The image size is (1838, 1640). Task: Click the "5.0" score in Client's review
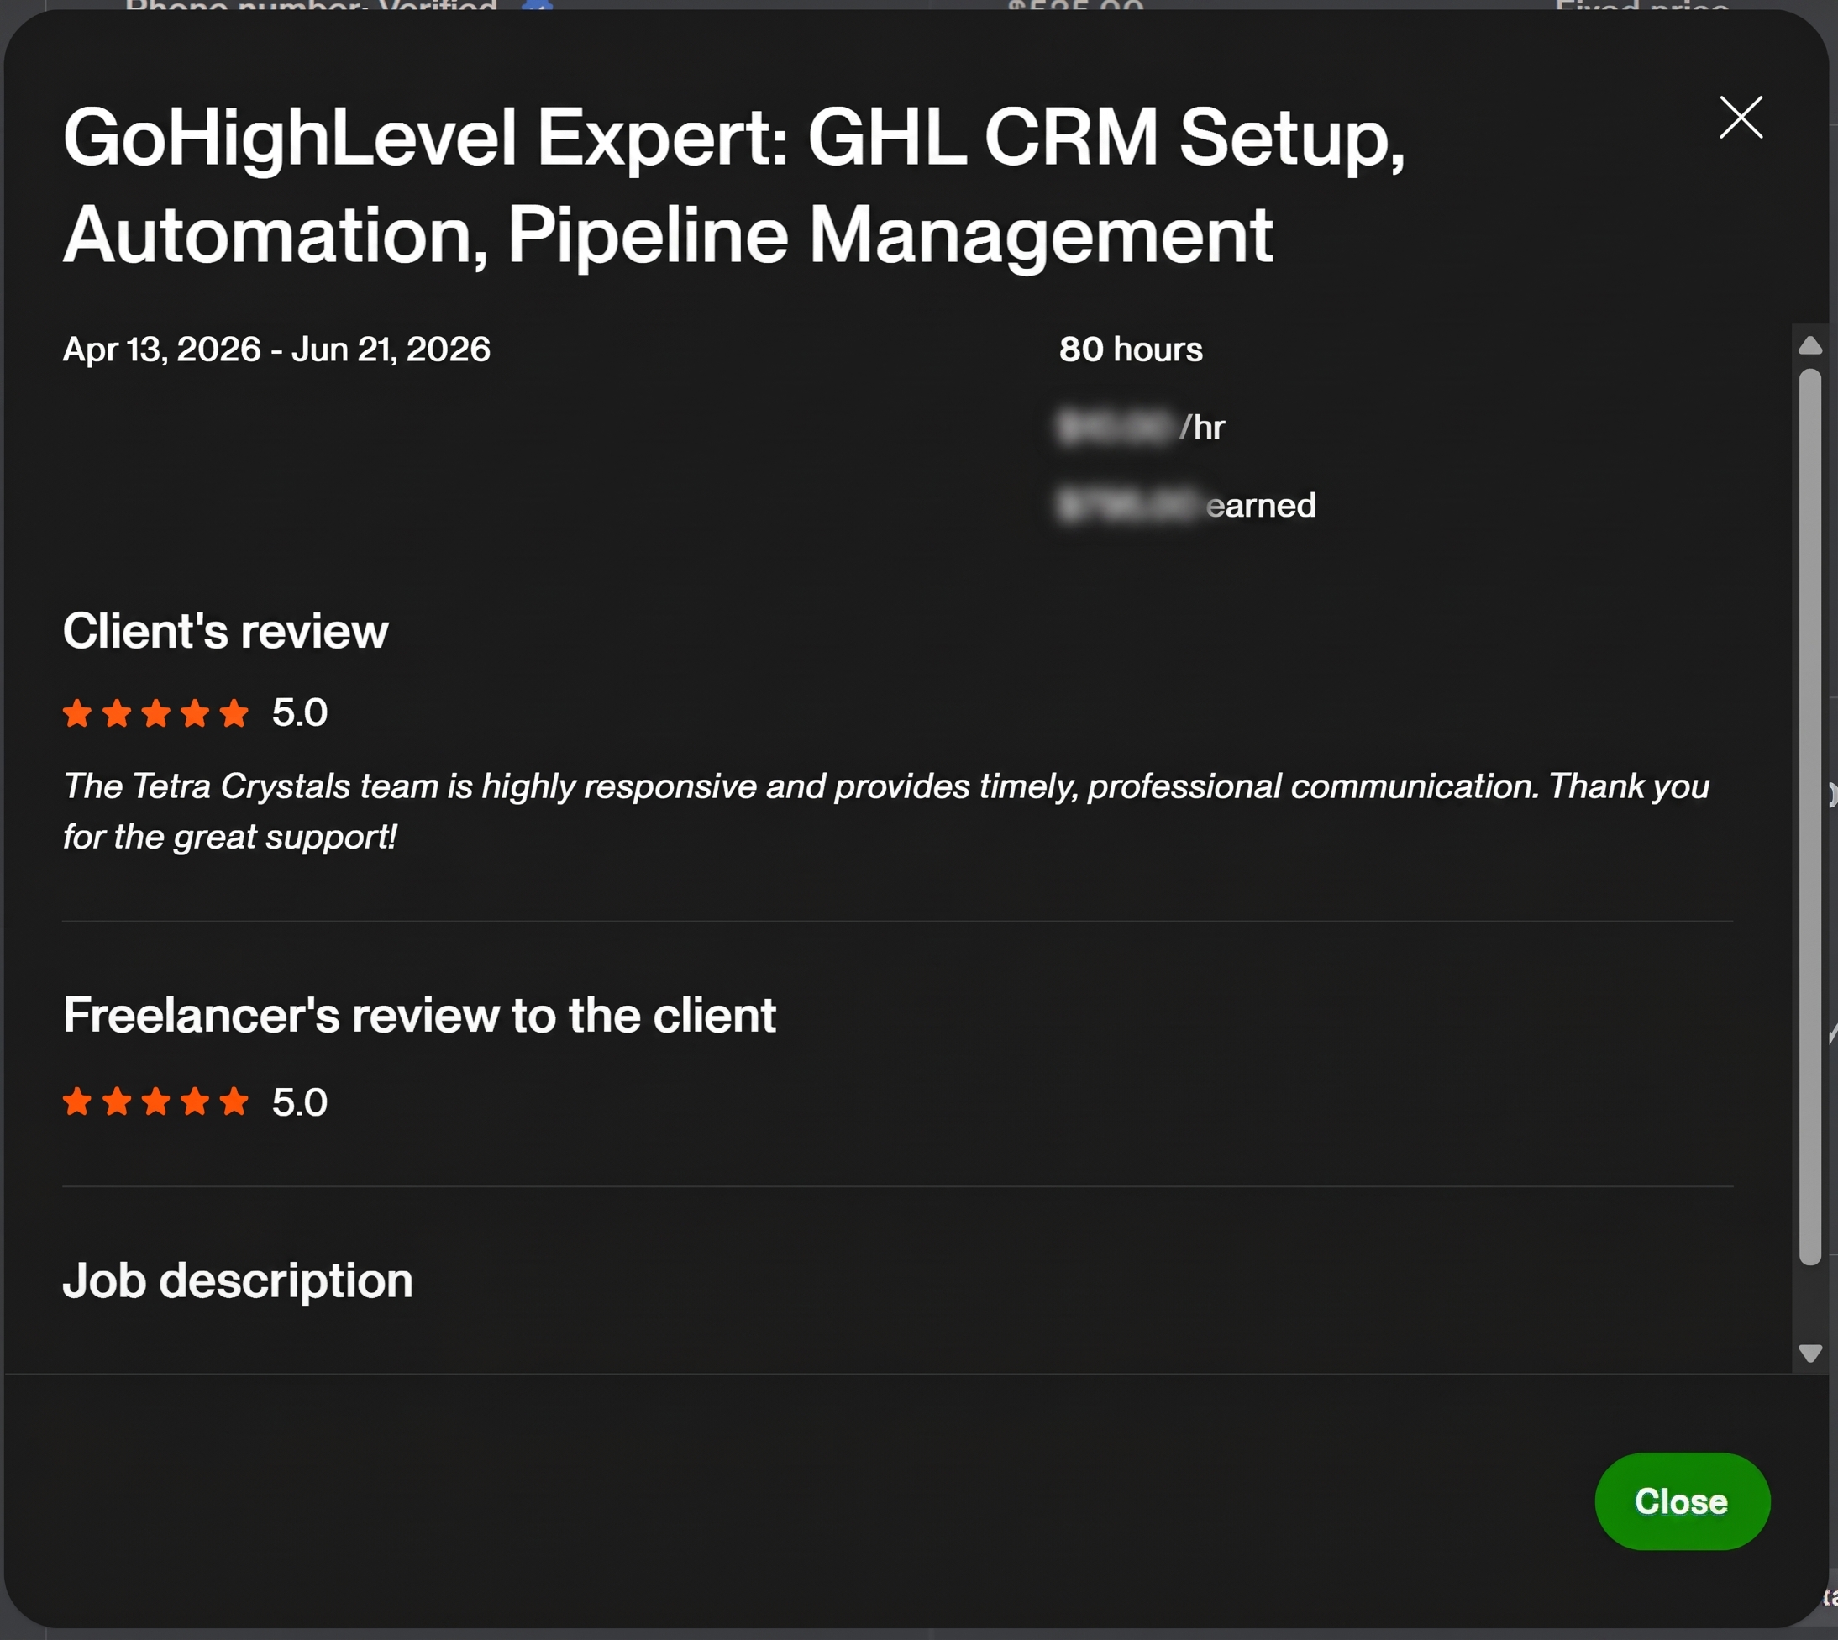(300, 712)
